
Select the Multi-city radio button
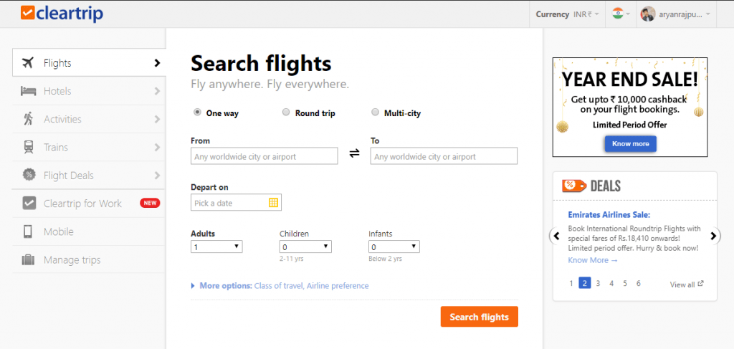point(375,113)
